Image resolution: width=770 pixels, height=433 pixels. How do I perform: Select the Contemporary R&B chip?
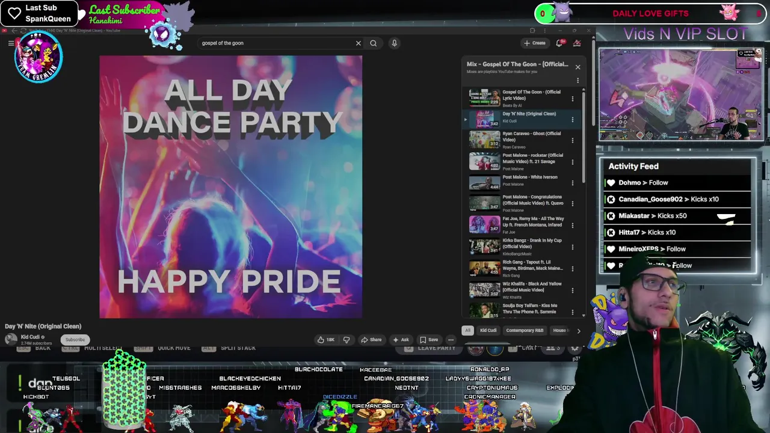point(525,330)
